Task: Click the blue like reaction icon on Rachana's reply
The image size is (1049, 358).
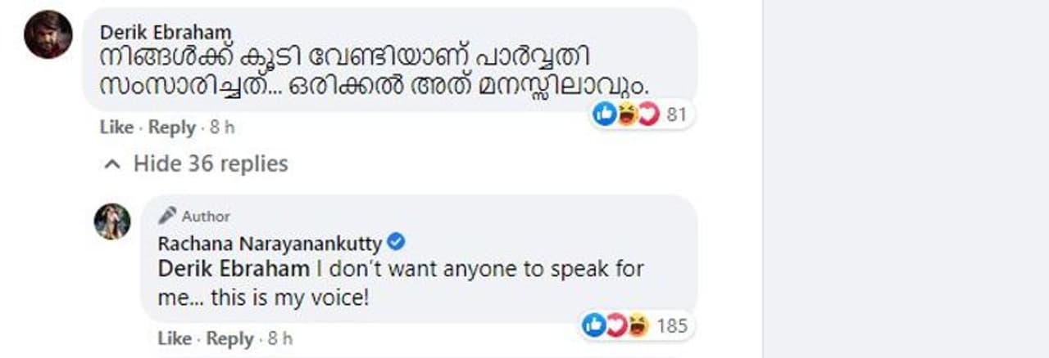Action: click(x=593, y=325)
